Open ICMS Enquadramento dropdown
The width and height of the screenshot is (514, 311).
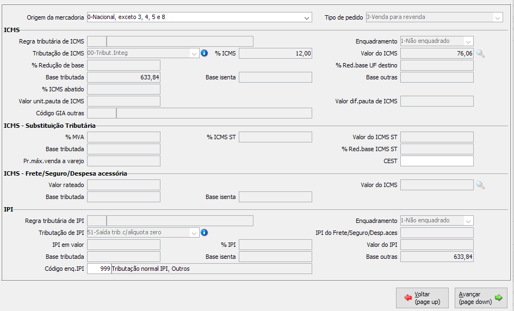[468, 41]
